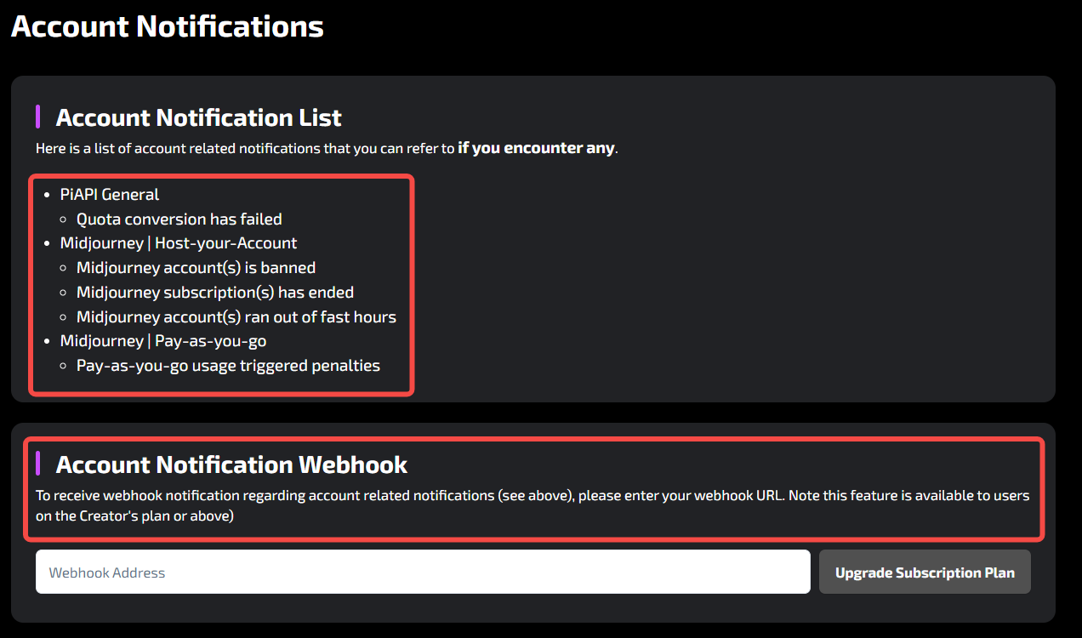Select the Midjourney account(s) is banned entry

click(x=196, y=267)
